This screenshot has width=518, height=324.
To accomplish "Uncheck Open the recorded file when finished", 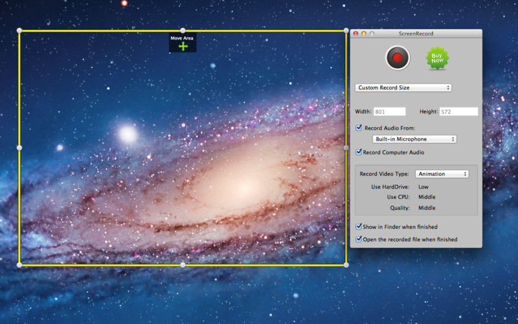I will [x=359, y=239].
